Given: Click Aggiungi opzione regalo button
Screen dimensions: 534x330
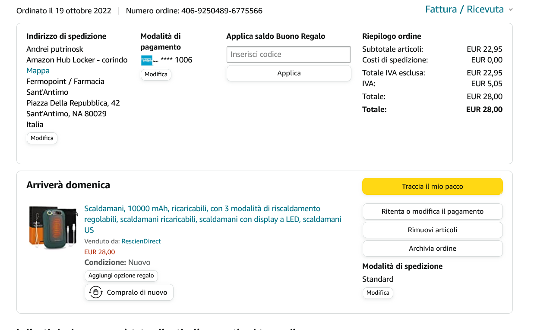Looking at the screenshot, I should (x=121, y=276).
